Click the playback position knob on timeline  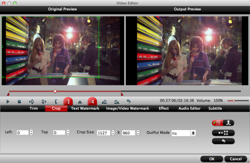pyautogui.click(x=55, y=91)
